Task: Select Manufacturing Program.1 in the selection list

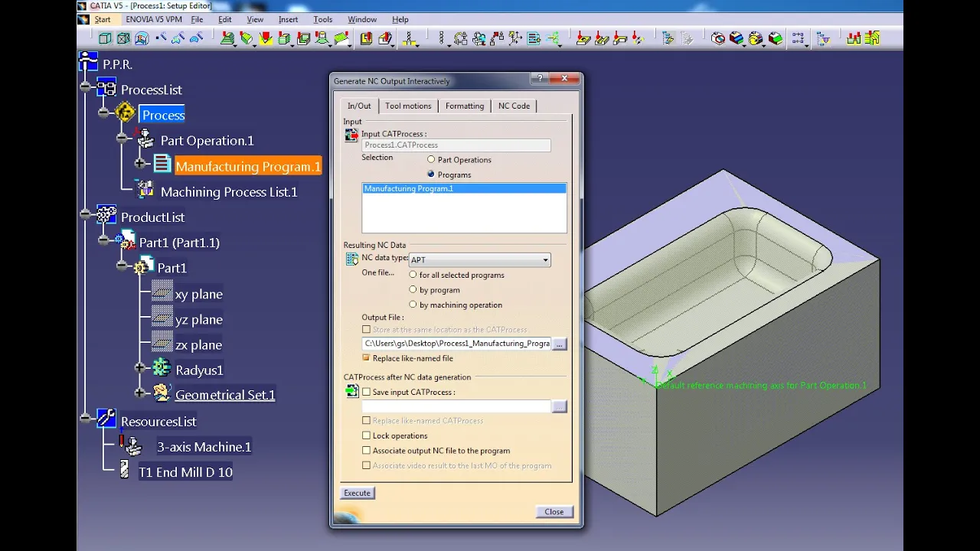Action: (464, 188)
